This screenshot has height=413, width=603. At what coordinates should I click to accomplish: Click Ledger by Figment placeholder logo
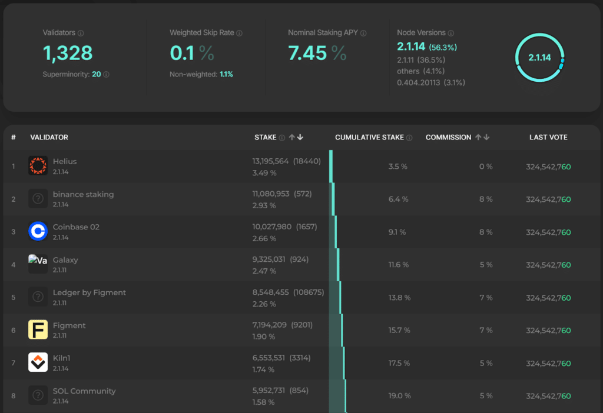point(38,297)
